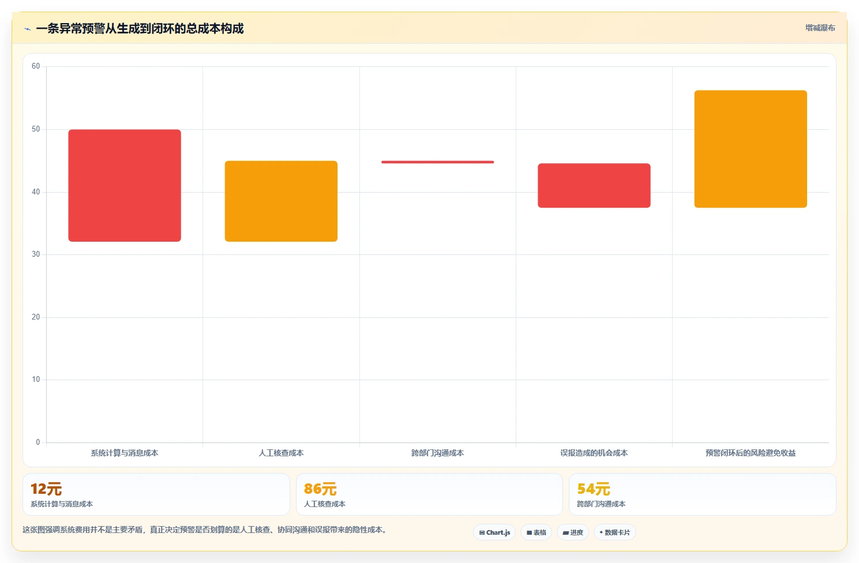Image resolution: width=859 pixels, height=563 pixels.
Task: Click the 进度 tag chip
Action: 573,532
